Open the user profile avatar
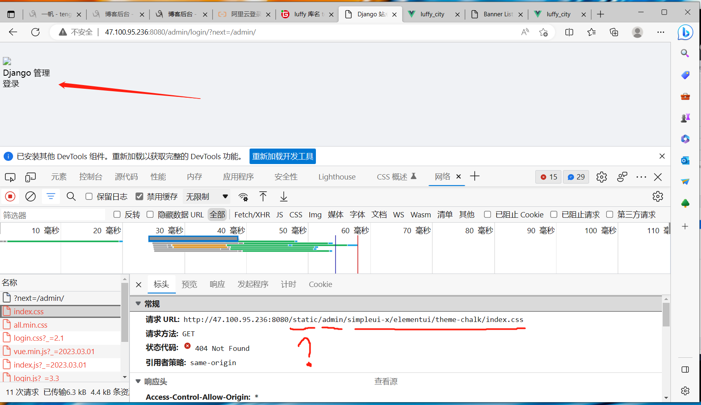The image size is (701, 405). [x=637, y=32]
